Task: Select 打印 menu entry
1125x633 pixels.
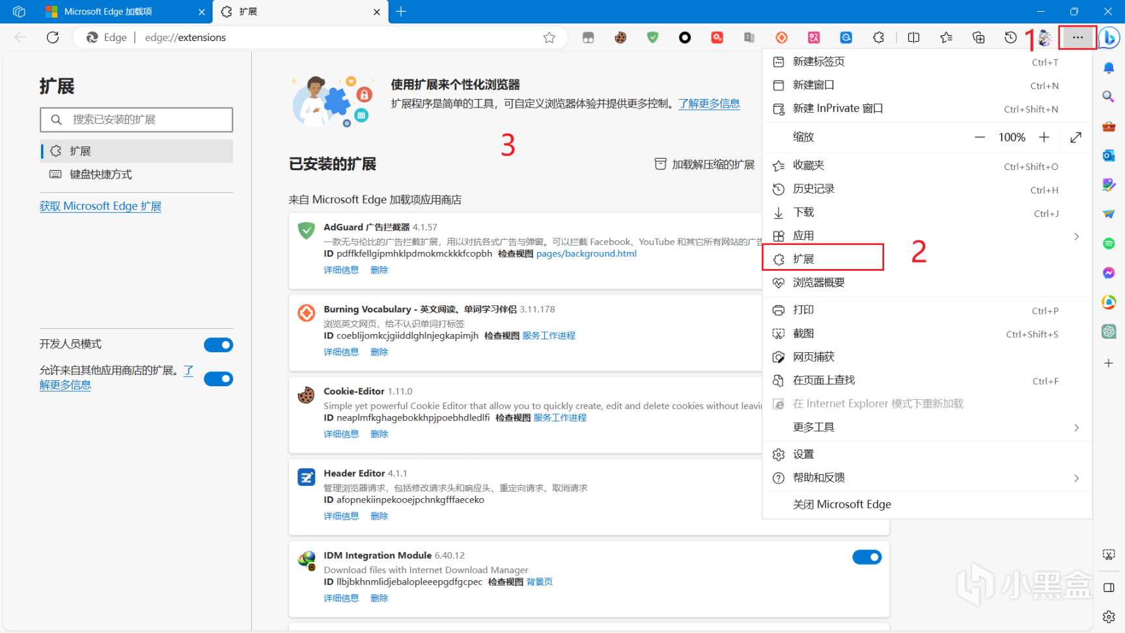Action: coord(926,310)
